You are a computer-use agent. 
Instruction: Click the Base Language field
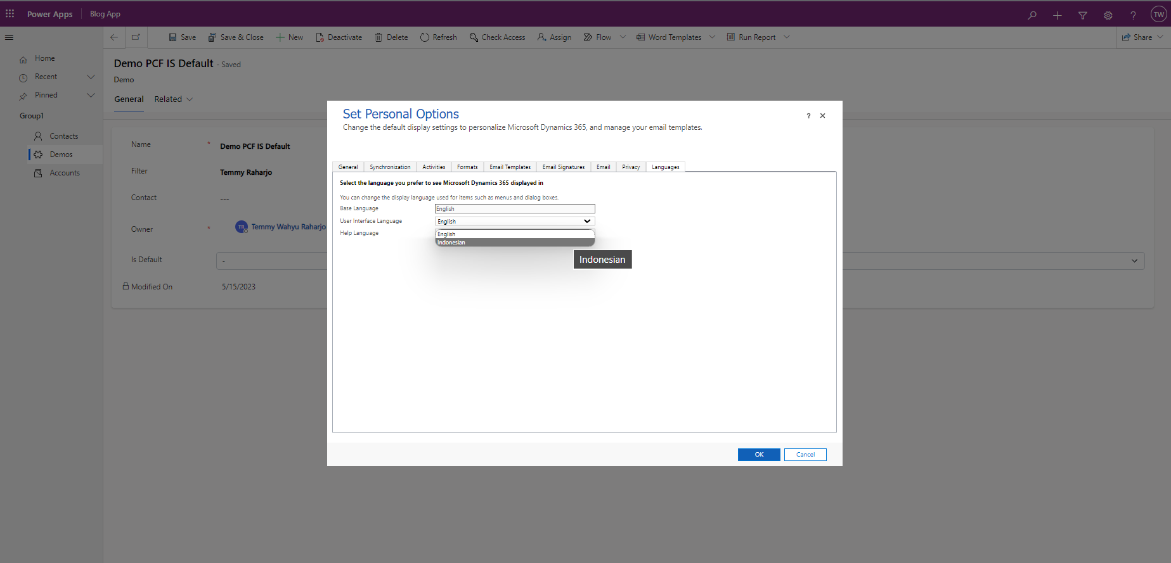point(515,209)
